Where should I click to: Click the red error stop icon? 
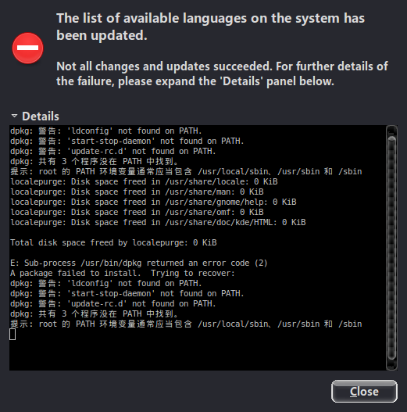(28, 48)
